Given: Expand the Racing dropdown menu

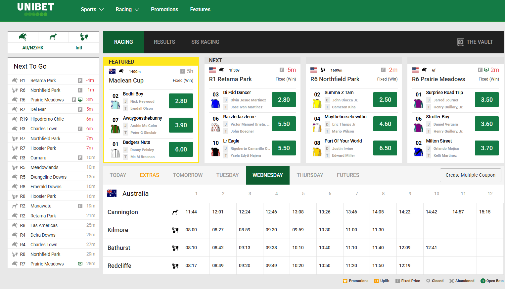Looking at the screenshot, I should [127, 10].
